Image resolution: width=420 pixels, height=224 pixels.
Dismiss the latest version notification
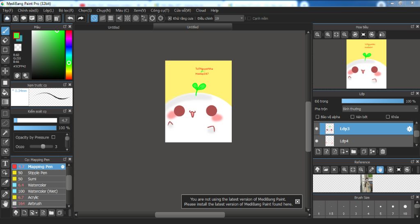coord(297,201)
